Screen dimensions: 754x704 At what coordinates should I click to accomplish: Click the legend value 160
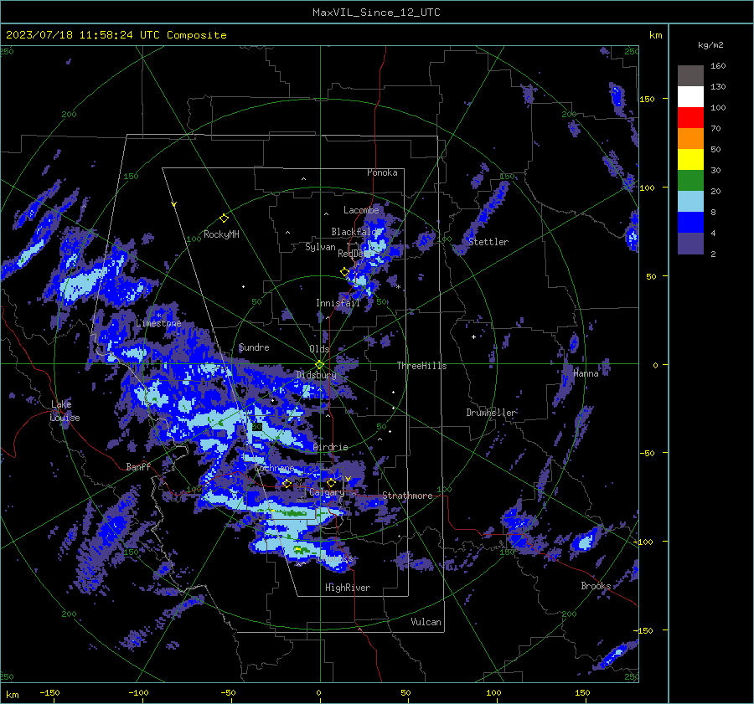pos(718,66)
